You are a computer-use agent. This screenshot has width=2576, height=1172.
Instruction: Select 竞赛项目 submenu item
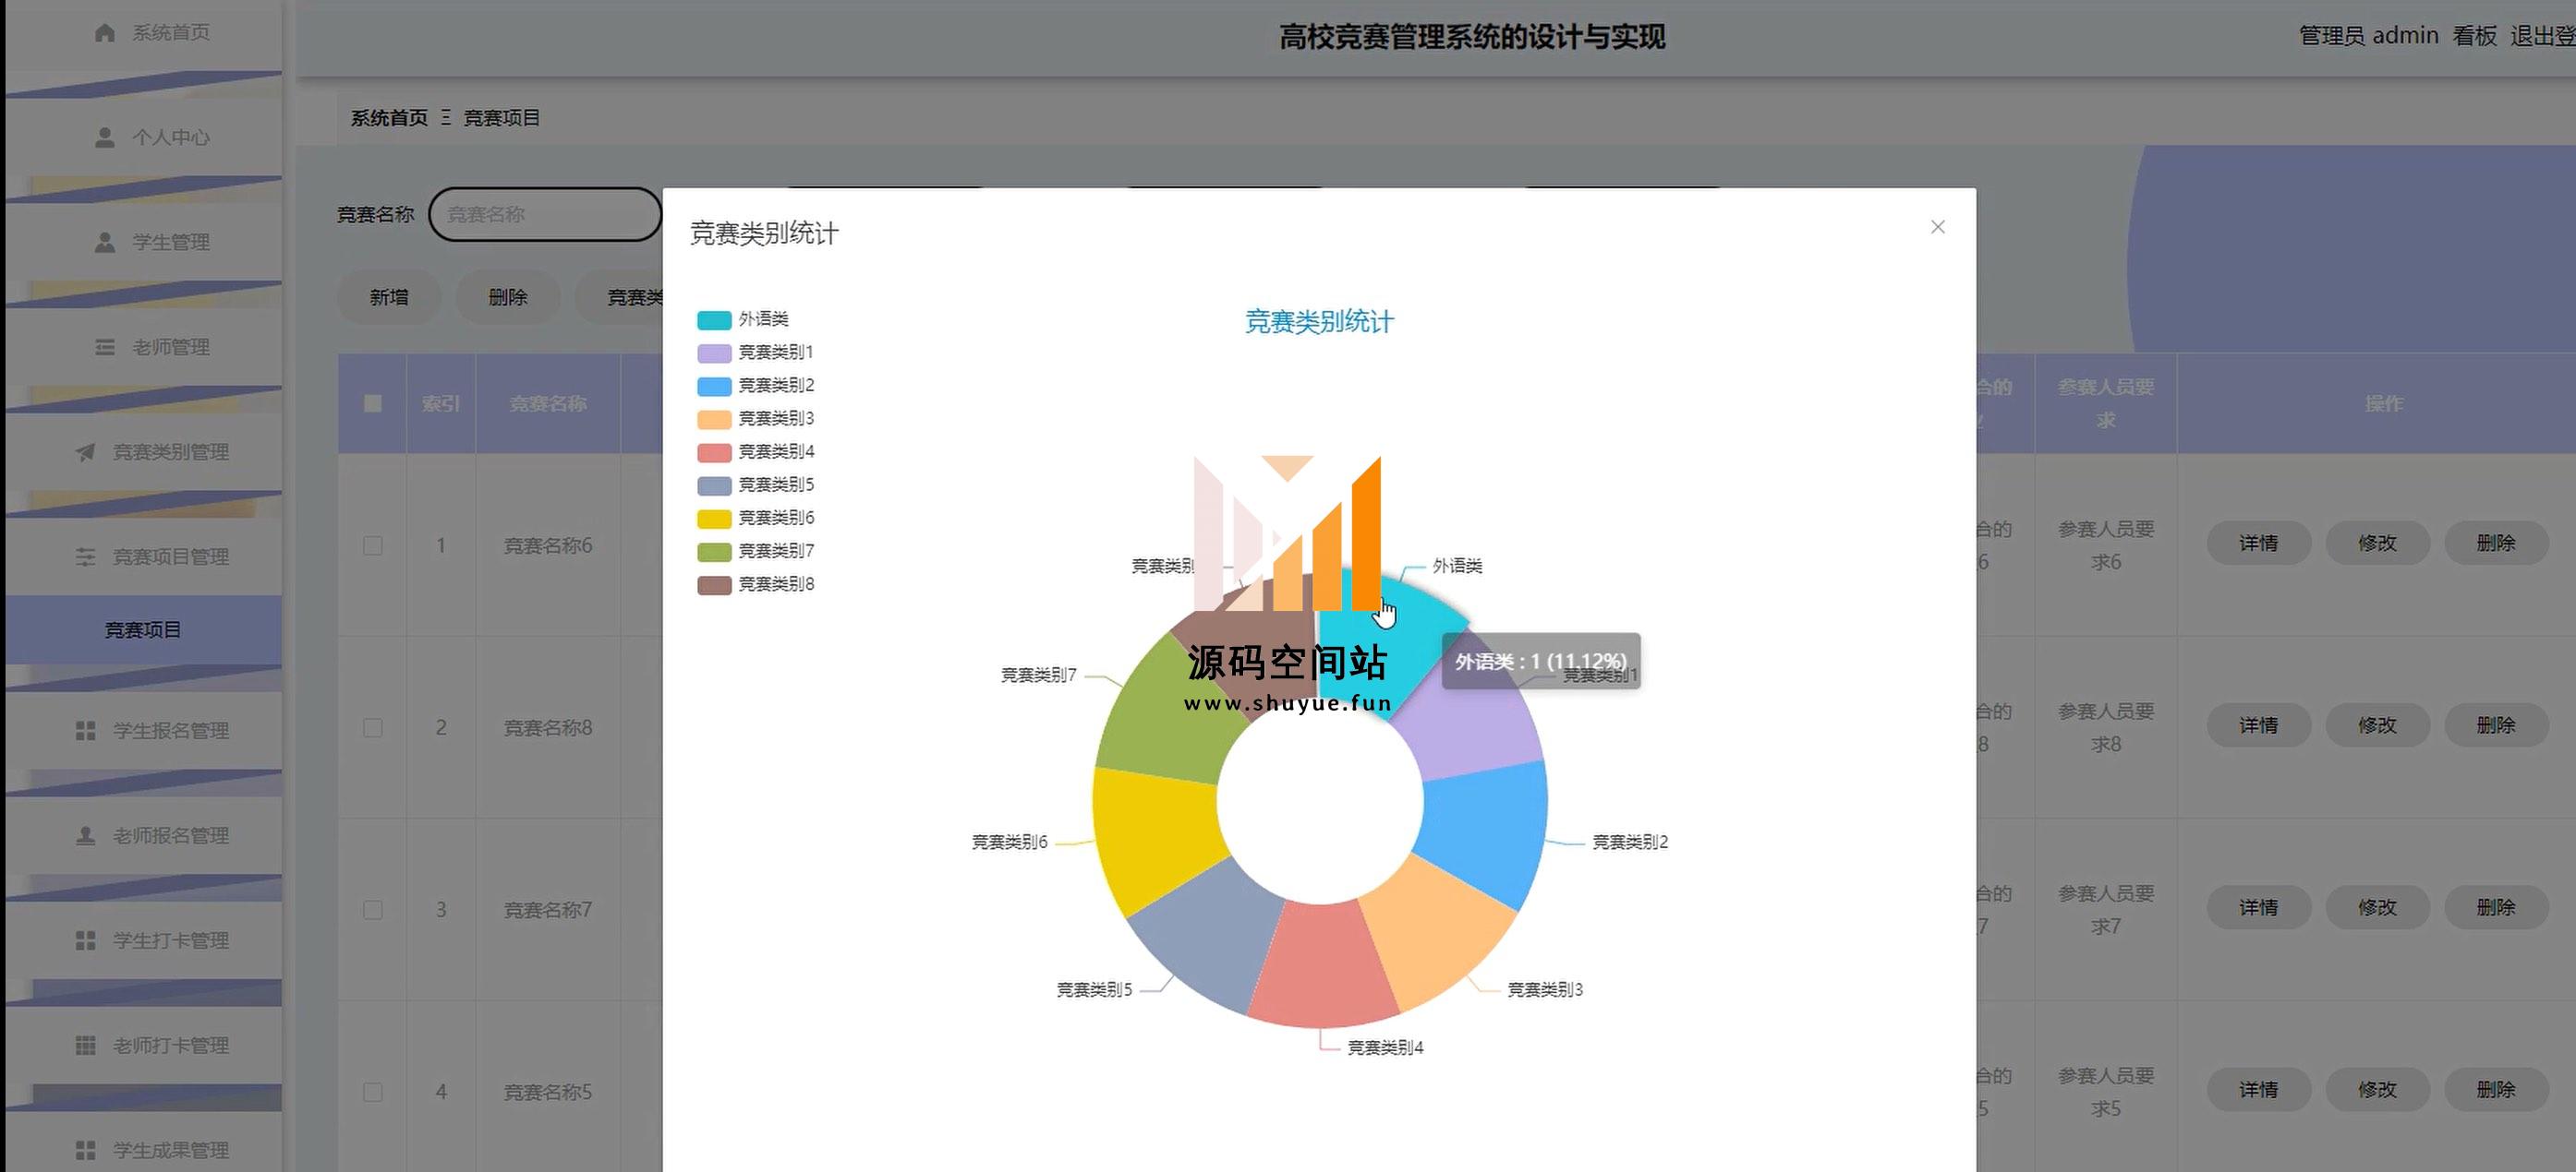(x=144, y=629)
